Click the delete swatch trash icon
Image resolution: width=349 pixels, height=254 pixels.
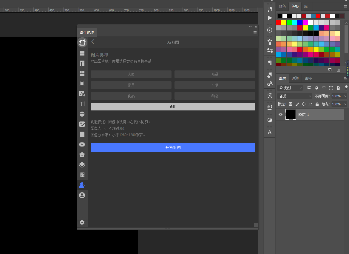(x=338, y=70)
